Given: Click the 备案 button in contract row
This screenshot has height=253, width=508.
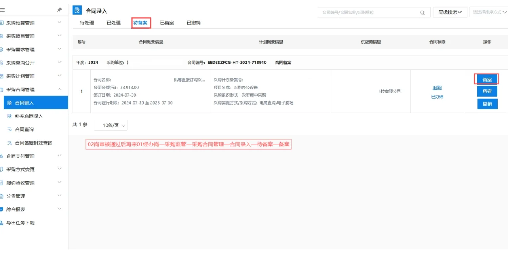Looking at the screenshot, I should click(487, 79).
